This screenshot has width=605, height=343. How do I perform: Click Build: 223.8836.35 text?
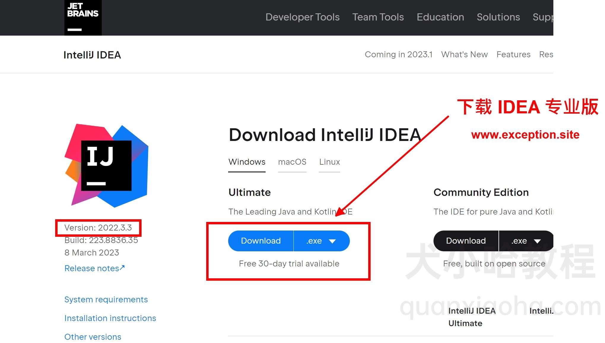click(101, 240)
